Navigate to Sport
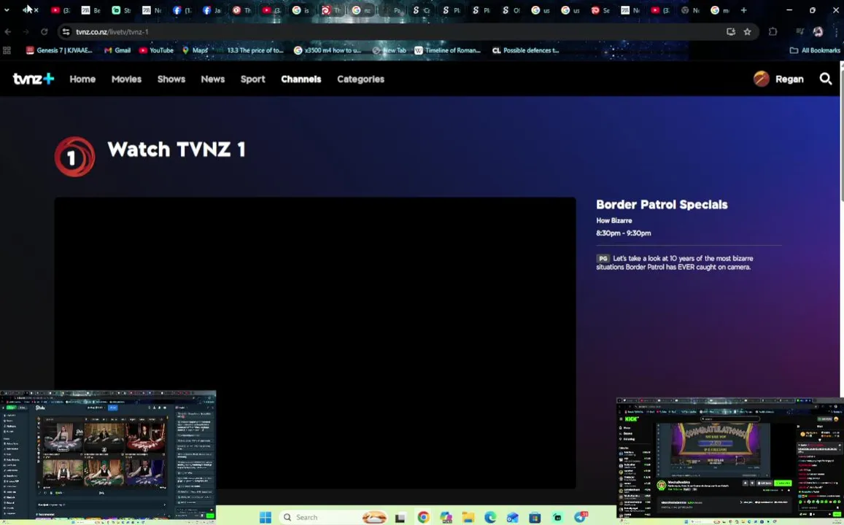The height and width of the screenshot is (525, 844). point(252,79)
